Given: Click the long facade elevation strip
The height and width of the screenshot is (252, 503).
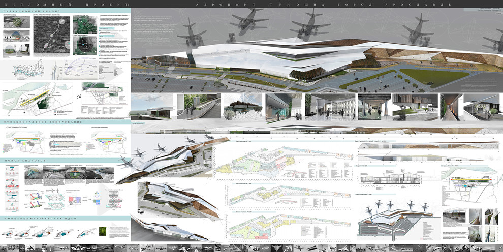Looking at the screenshot, I should (317, 130).
